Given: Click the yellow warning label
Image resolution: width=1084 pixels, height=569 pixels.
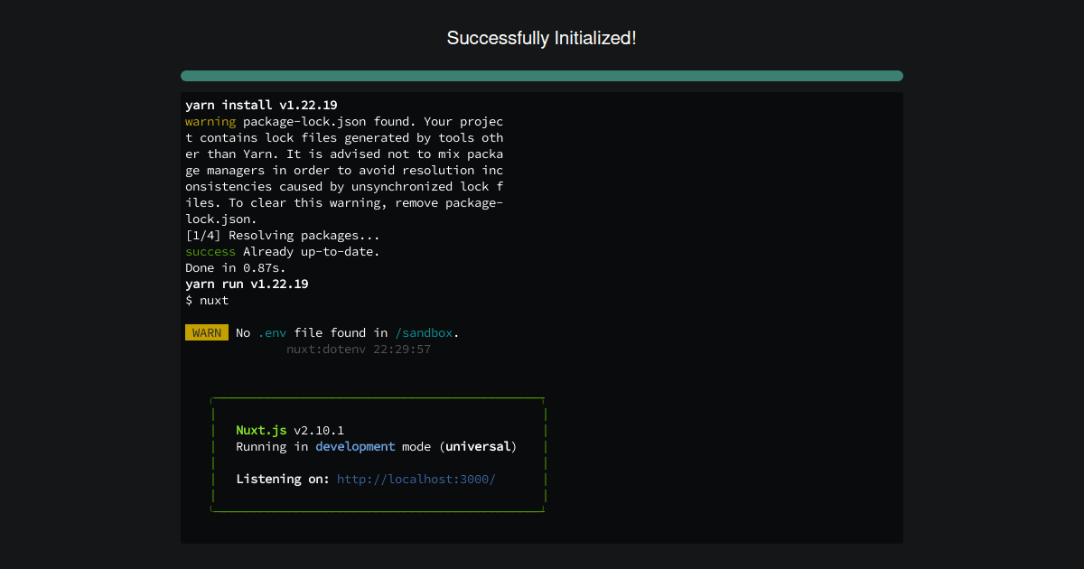Looking at the screenshot, I should [x=210, y=121].
